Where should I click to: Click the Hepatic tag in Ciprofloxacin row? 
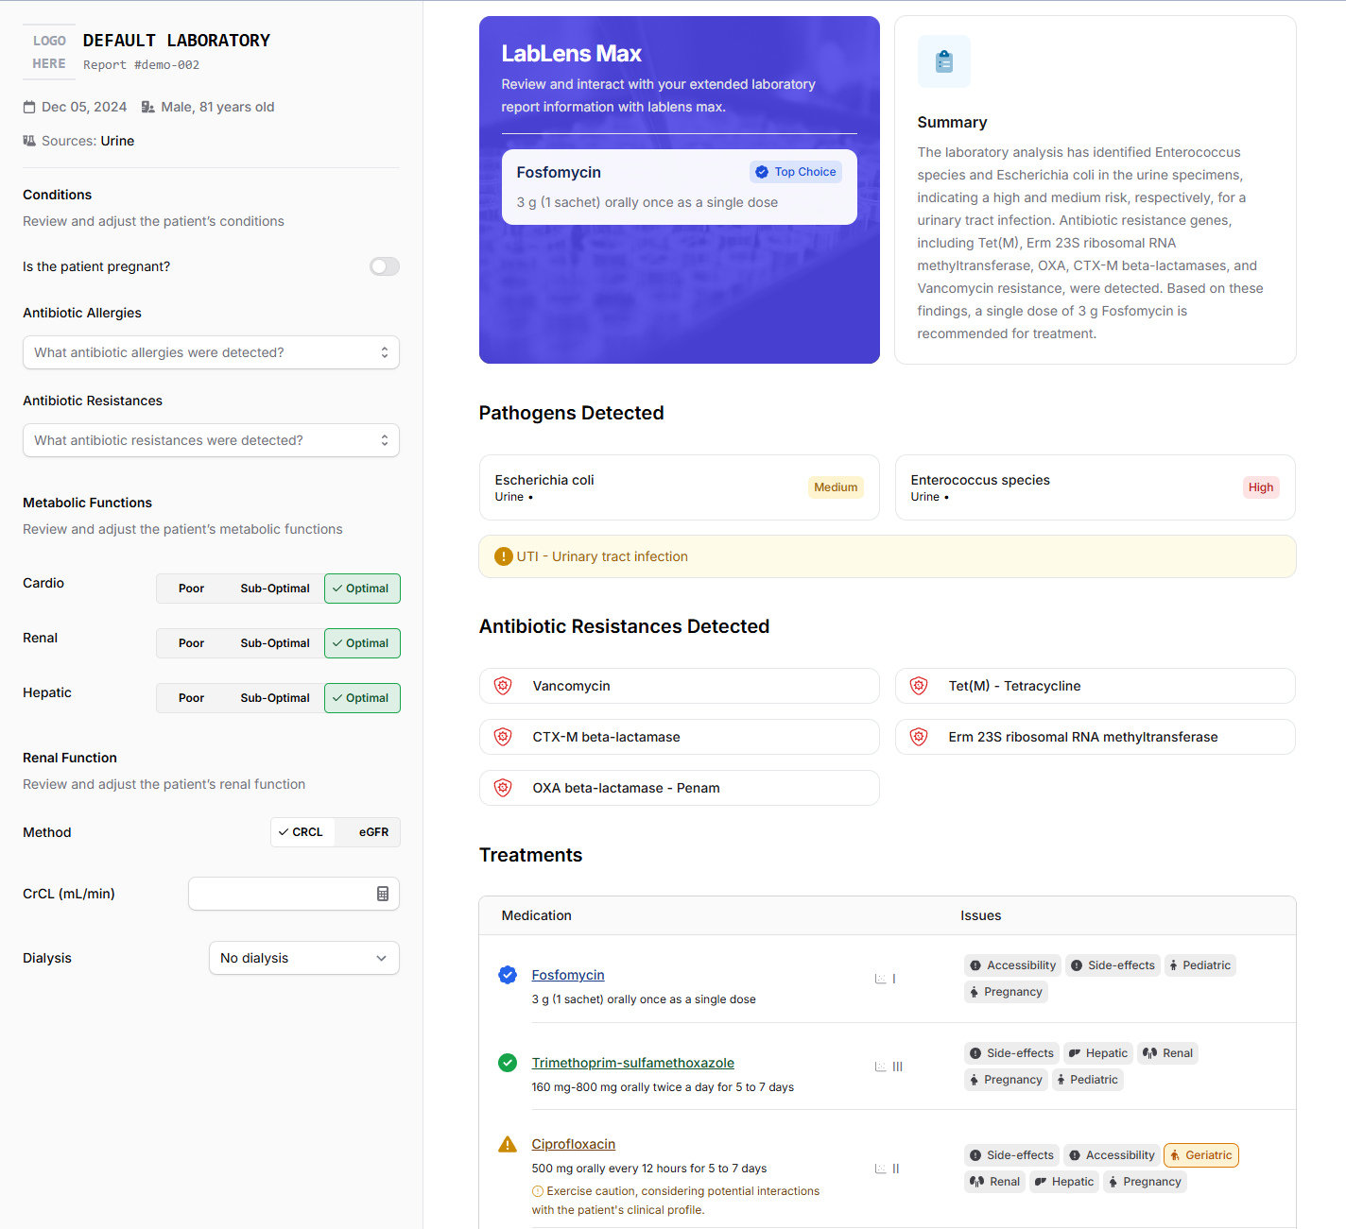point(1064,1182)
